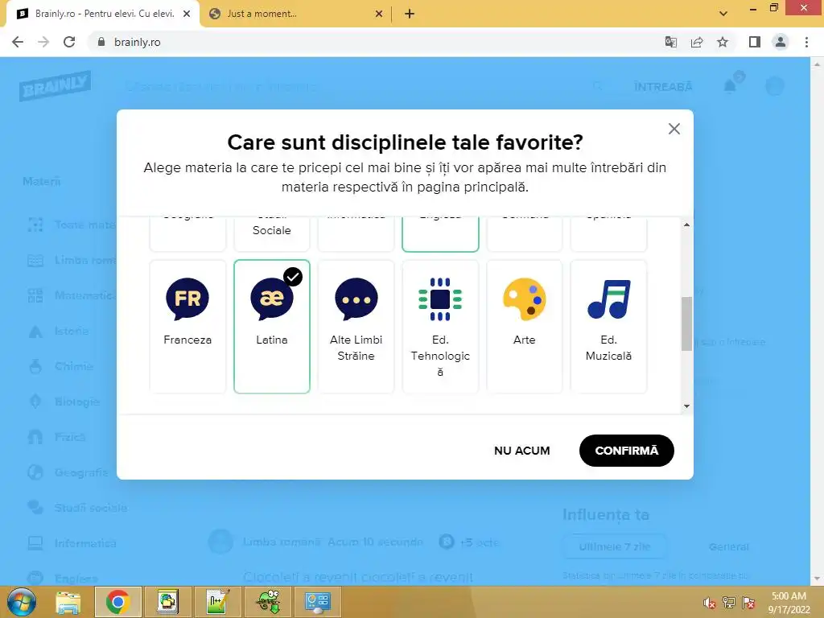Click the music notes icon
Viewport: 824px width, 618px height.
608,299
